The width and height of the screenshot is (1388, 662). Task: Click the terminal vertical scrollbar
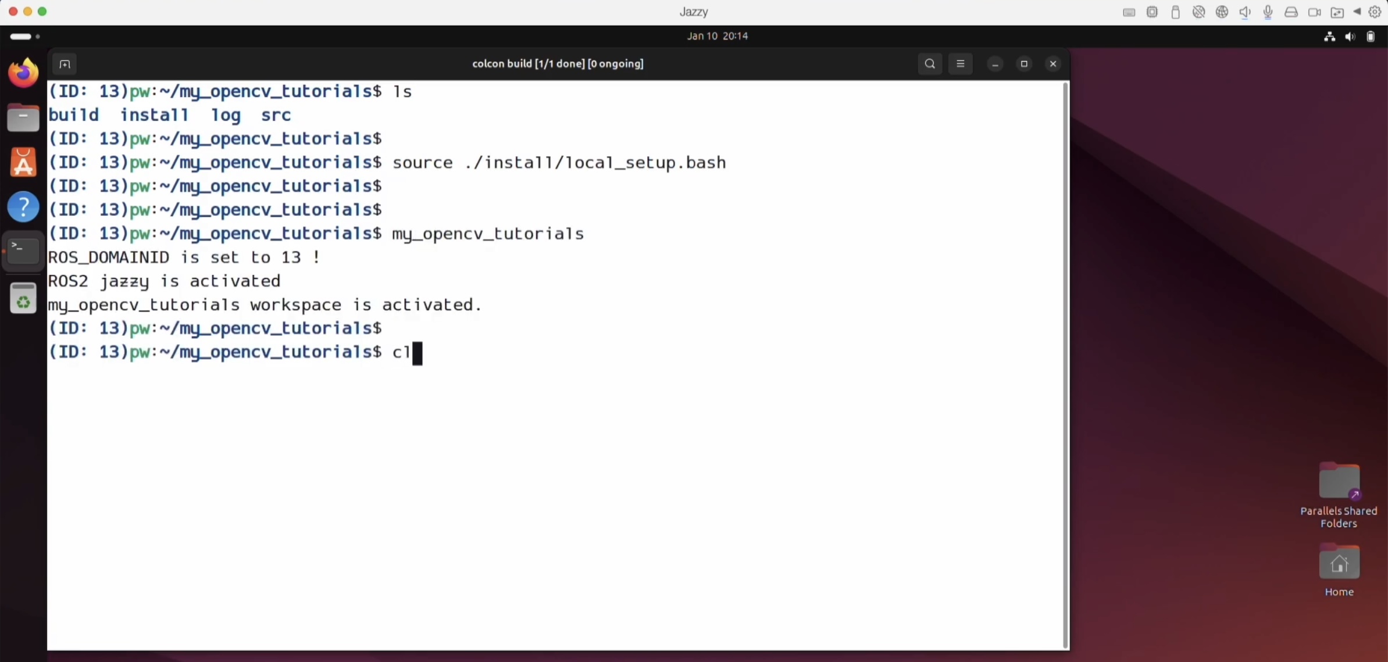[x=1065, y=365]
